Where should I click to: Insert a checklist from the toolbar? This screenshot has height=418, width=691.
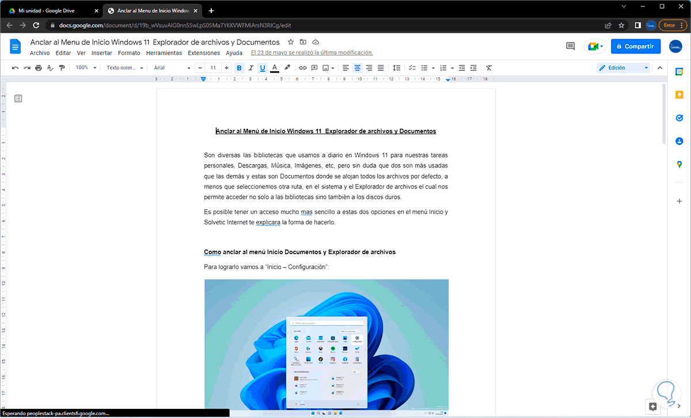click(x=412, y=68)
